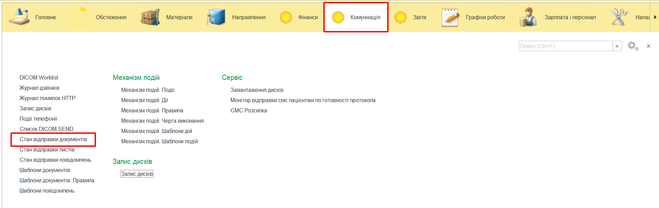Switch to the Звіти section tab
Viewport: 659px width, 208px height.
point(419,17)
